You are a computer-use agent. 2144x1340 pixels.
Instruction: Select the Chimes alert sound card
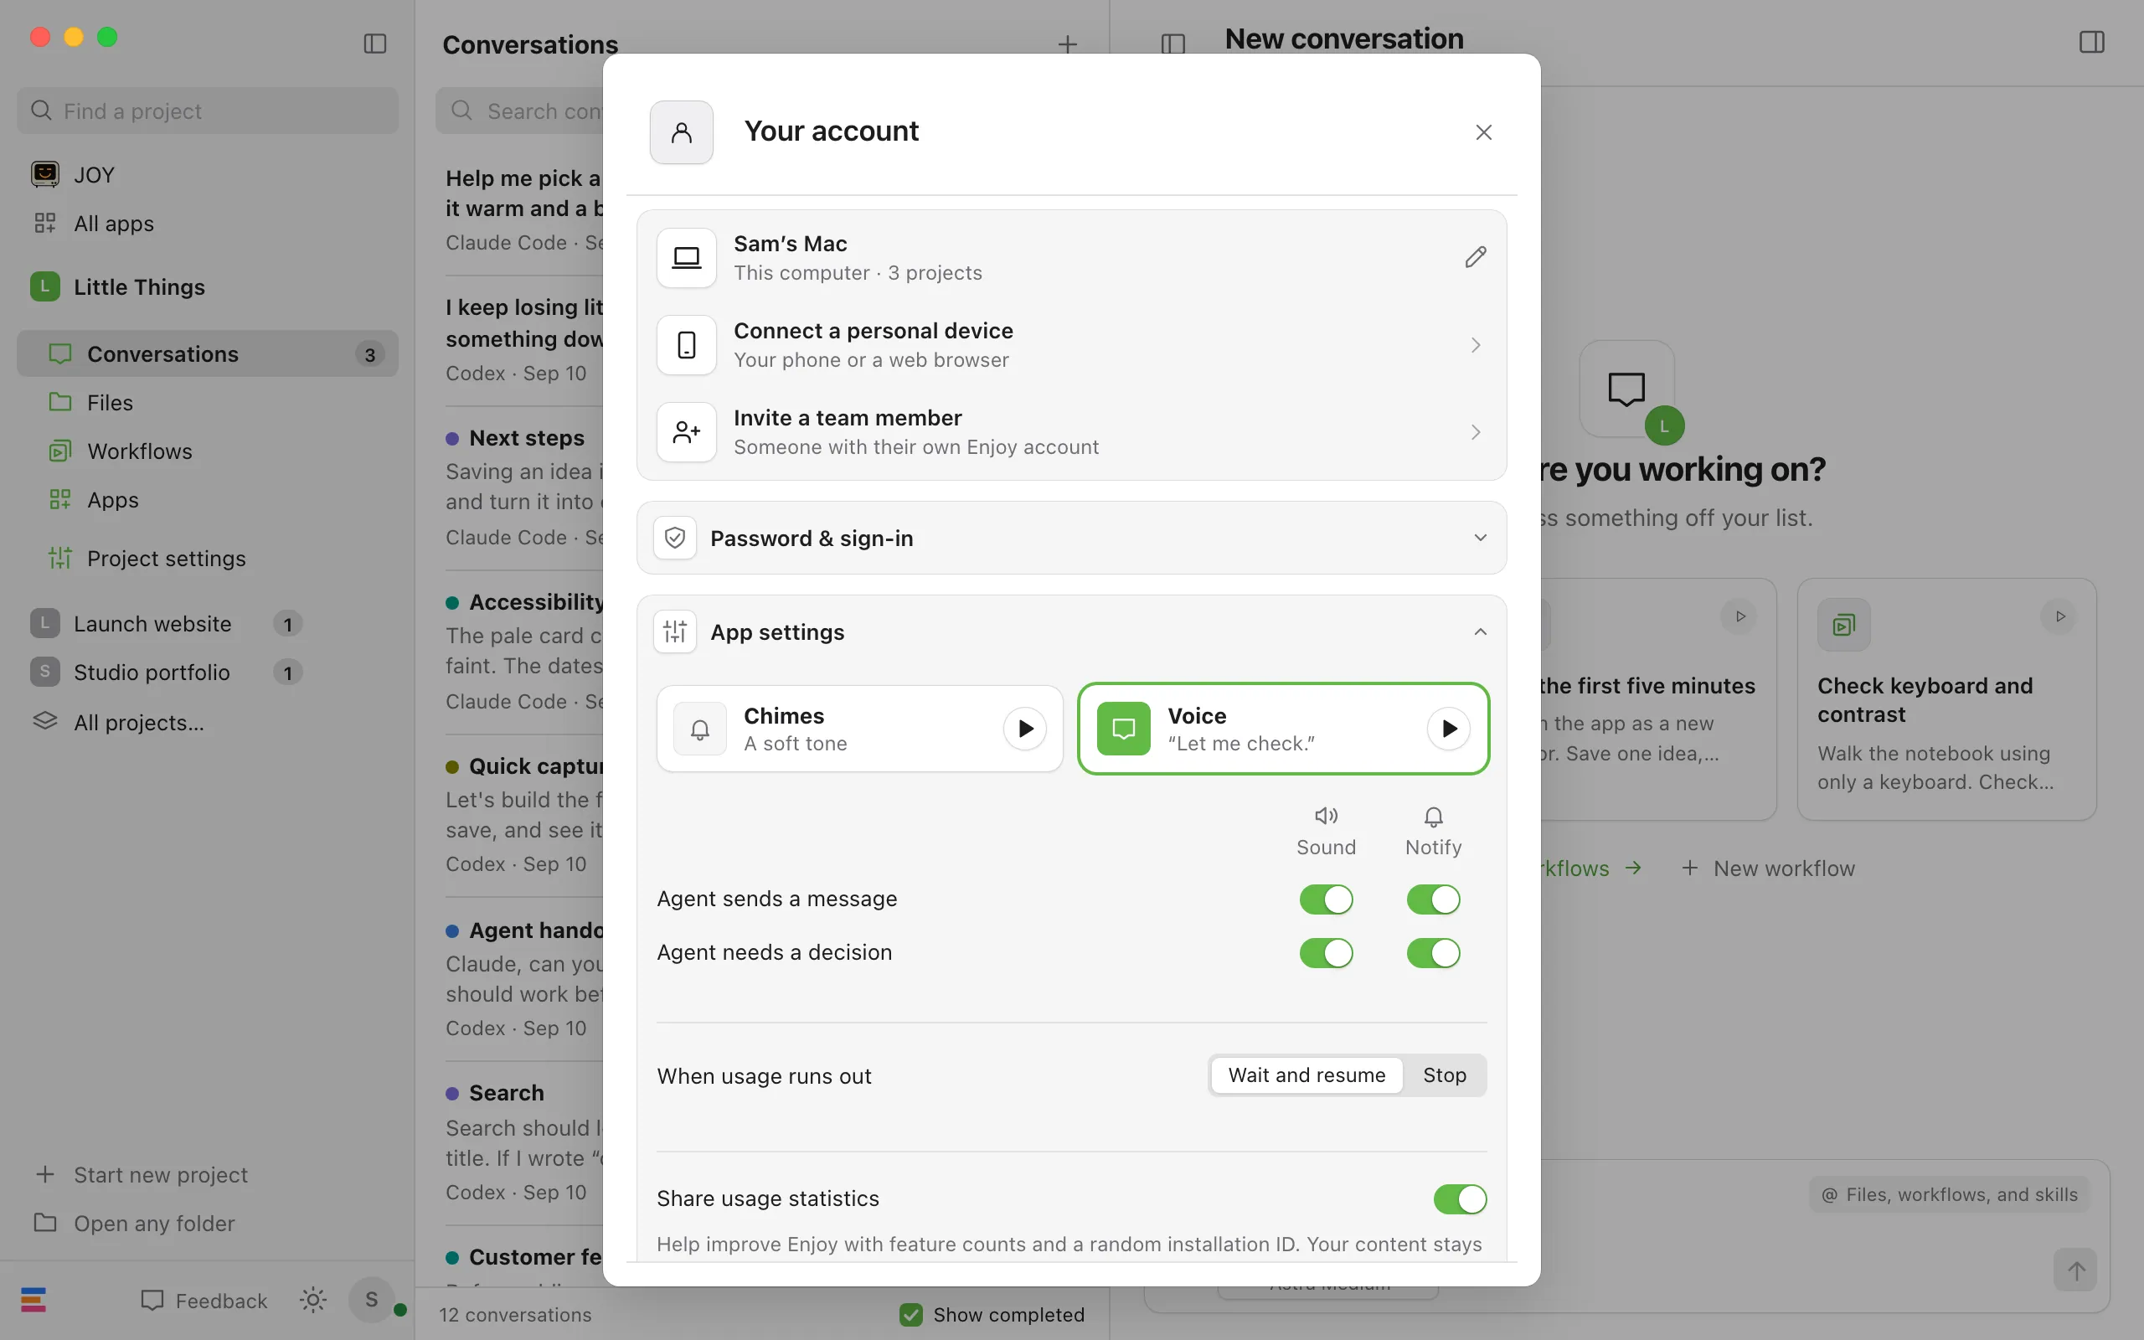tap(859, 729)
